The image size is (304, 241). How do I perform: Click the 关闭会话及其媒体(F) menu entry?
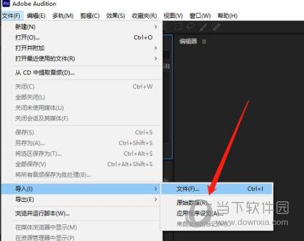81,118
